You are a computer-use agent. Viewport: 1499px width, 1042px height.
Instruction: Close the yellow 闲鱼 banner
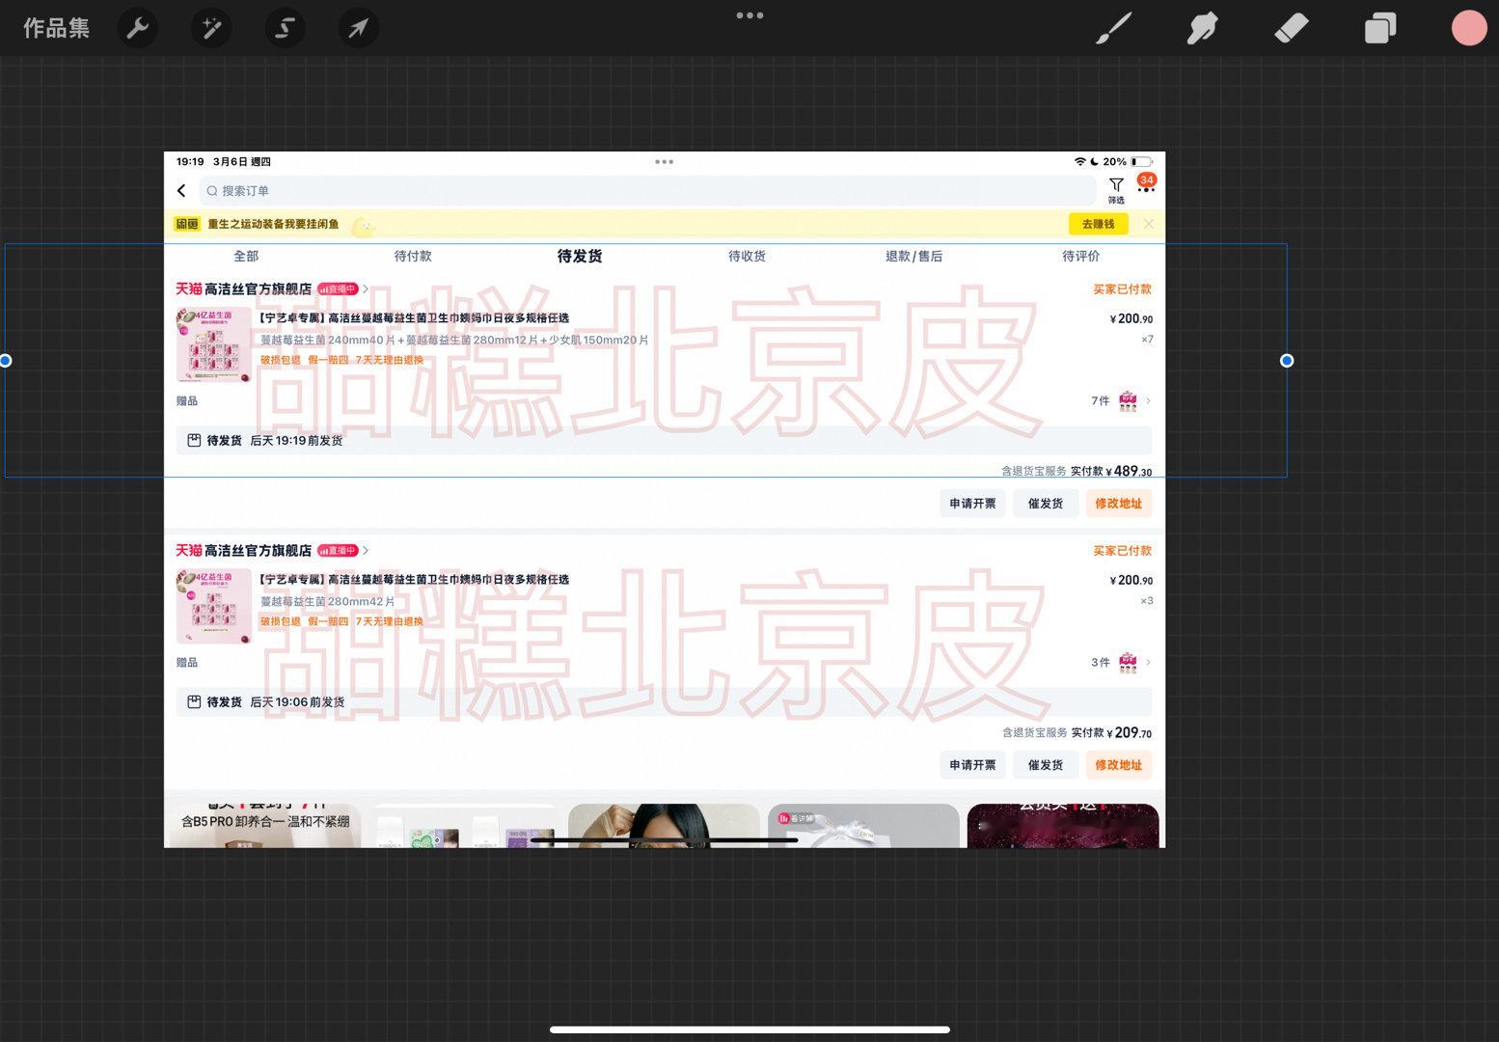(x=1148, y=224)
